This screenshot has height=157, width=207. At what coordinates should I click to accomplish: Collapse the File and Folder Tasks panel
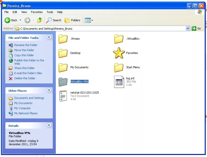point(49,37)
